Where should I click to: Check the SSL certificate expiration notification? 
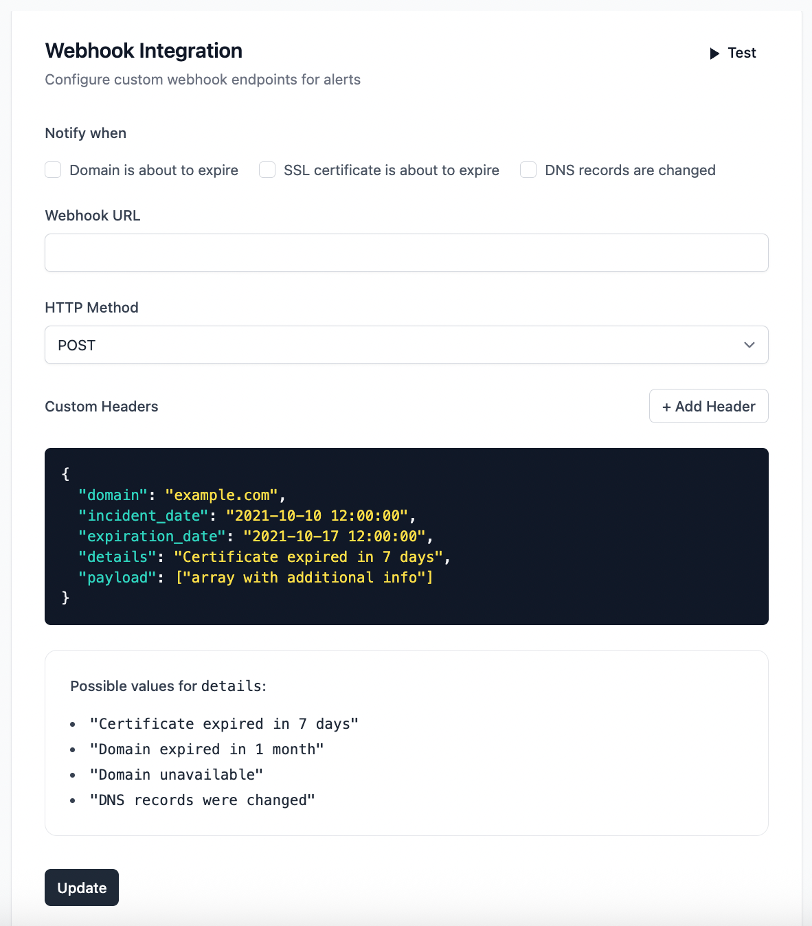267,170
